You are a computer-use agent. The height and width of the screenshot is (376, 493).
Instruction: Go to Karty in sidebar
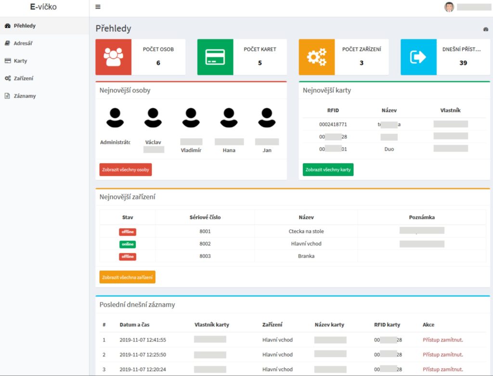(21, 61)
